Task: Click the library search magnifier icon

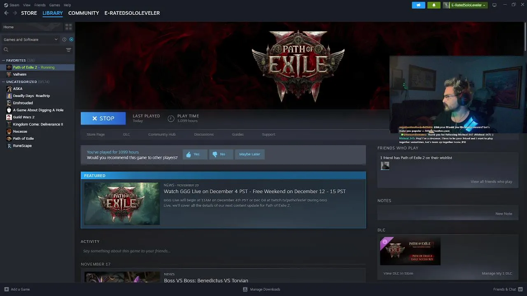Action: 6,50
